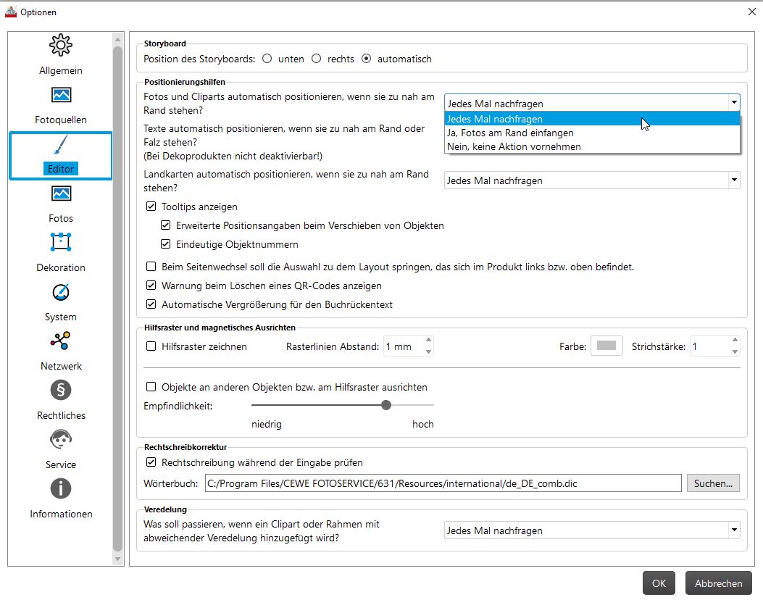The height and width of the screenshot is (600, 763).
Task: Collapse the Fotos und Cliparts dropdown arrow
Action: coord(734,103)
